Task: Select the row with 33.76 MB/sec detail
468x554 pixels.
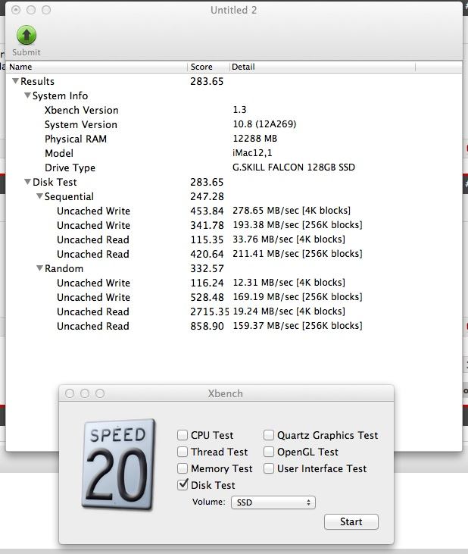Action: [234, 239]
